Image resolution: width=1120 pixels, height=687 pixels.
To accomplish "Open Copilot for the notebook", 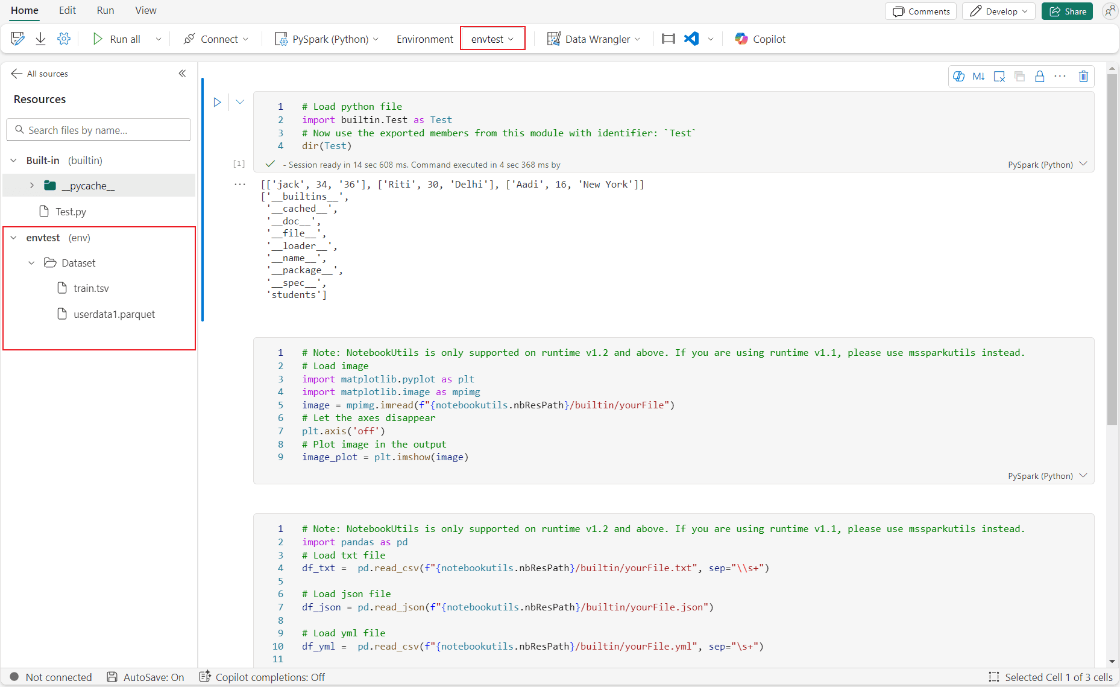I will pyautogui.click(x=760, y=39).
